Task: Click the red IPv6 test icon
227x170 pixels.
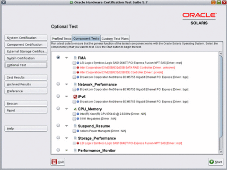Action: [x=75, y=97]
